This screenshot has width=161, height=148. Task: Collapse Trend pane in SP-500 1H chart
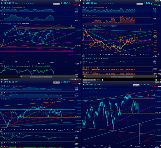2,93
